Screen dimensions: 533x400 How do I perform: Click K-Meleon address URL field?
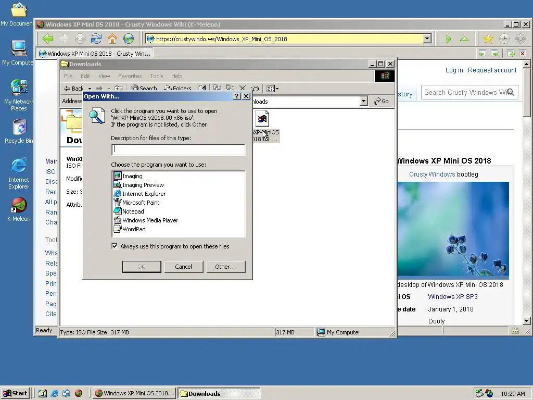(287, 39)
